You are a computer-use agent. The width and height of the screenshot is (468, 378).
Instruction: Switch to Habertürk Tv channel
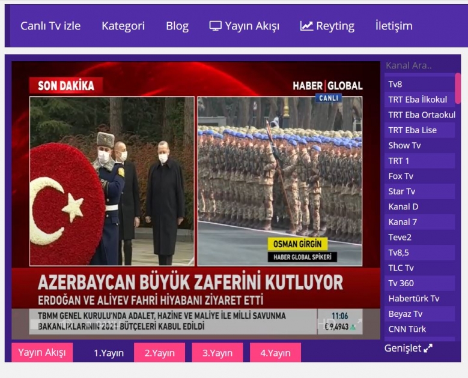tap(419, 299)
